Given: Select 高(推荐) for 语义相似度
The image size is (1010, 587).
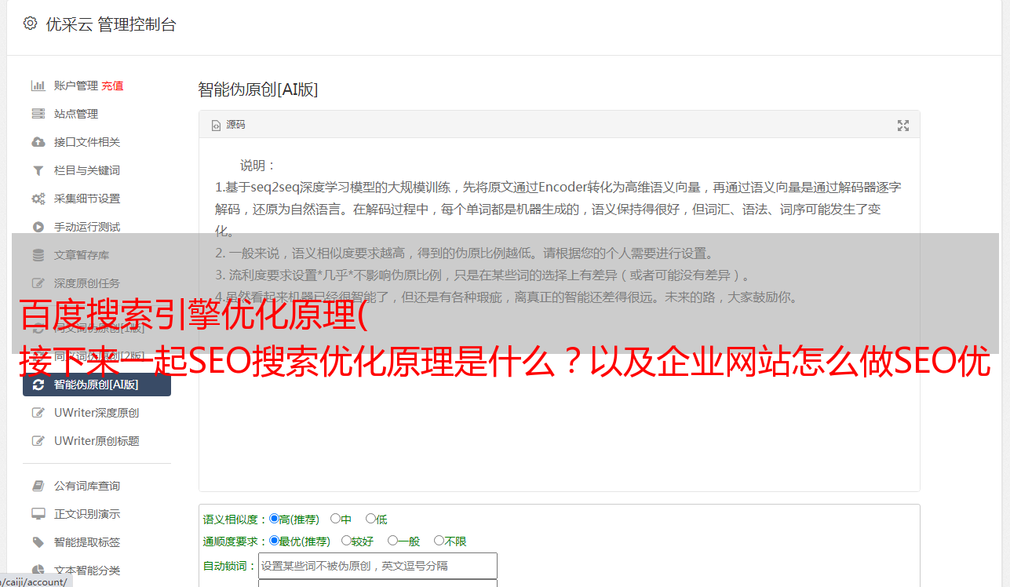Looking at the screenshot, I should tap(274, 519).
